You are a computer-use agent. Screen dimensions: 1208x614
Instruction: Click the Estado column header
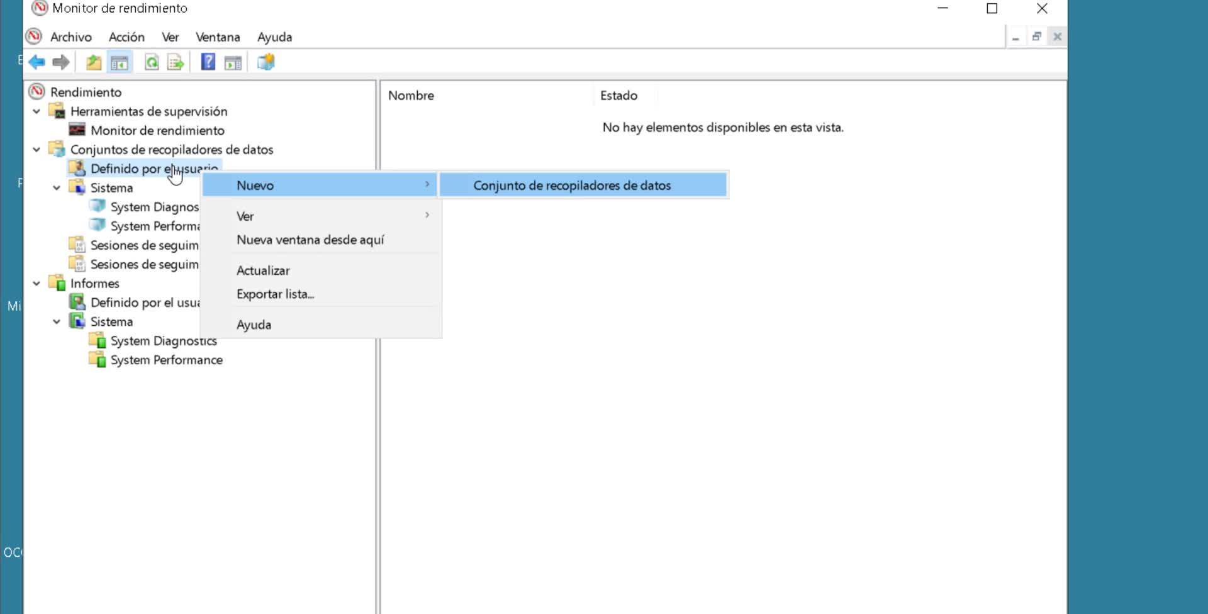click(625, 95)
